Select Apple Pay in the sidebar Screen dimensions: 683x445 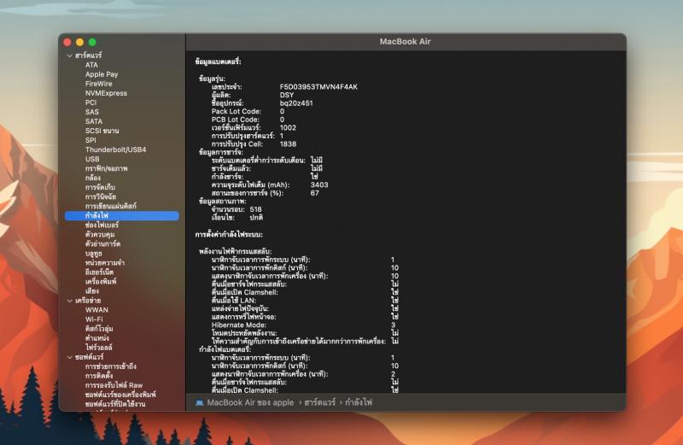tap(102, 74)
